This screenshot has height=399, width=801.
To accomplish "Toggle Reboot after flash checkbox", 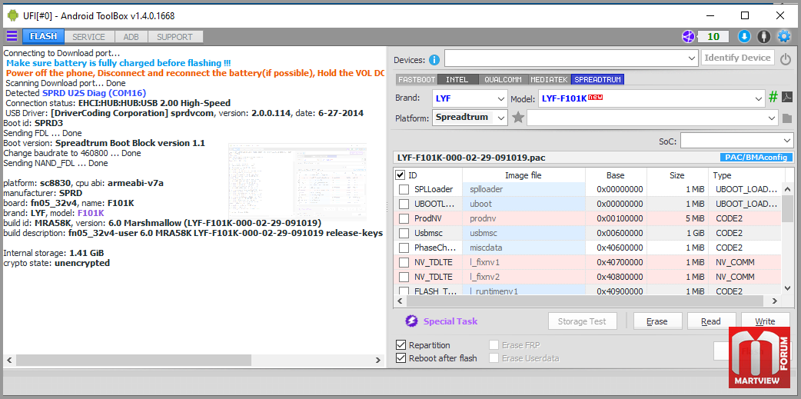I will pos(401,358).
